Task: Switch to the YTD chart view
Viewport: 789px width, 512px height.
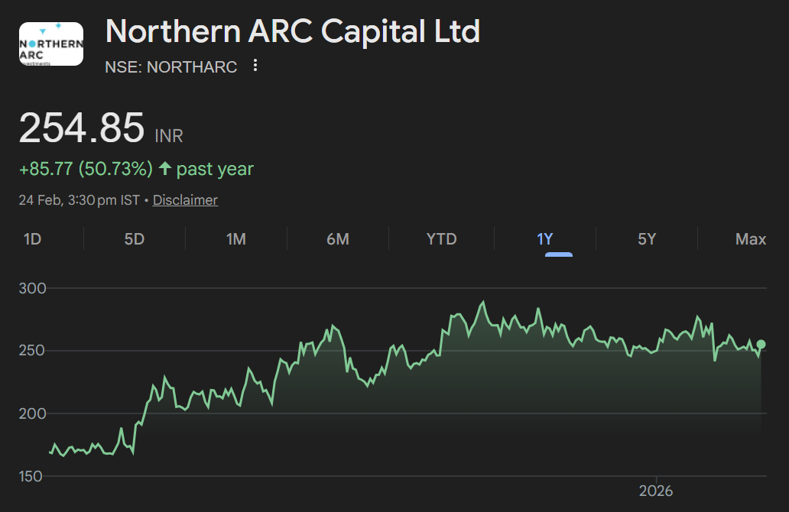Action: (x=441, y=239)
